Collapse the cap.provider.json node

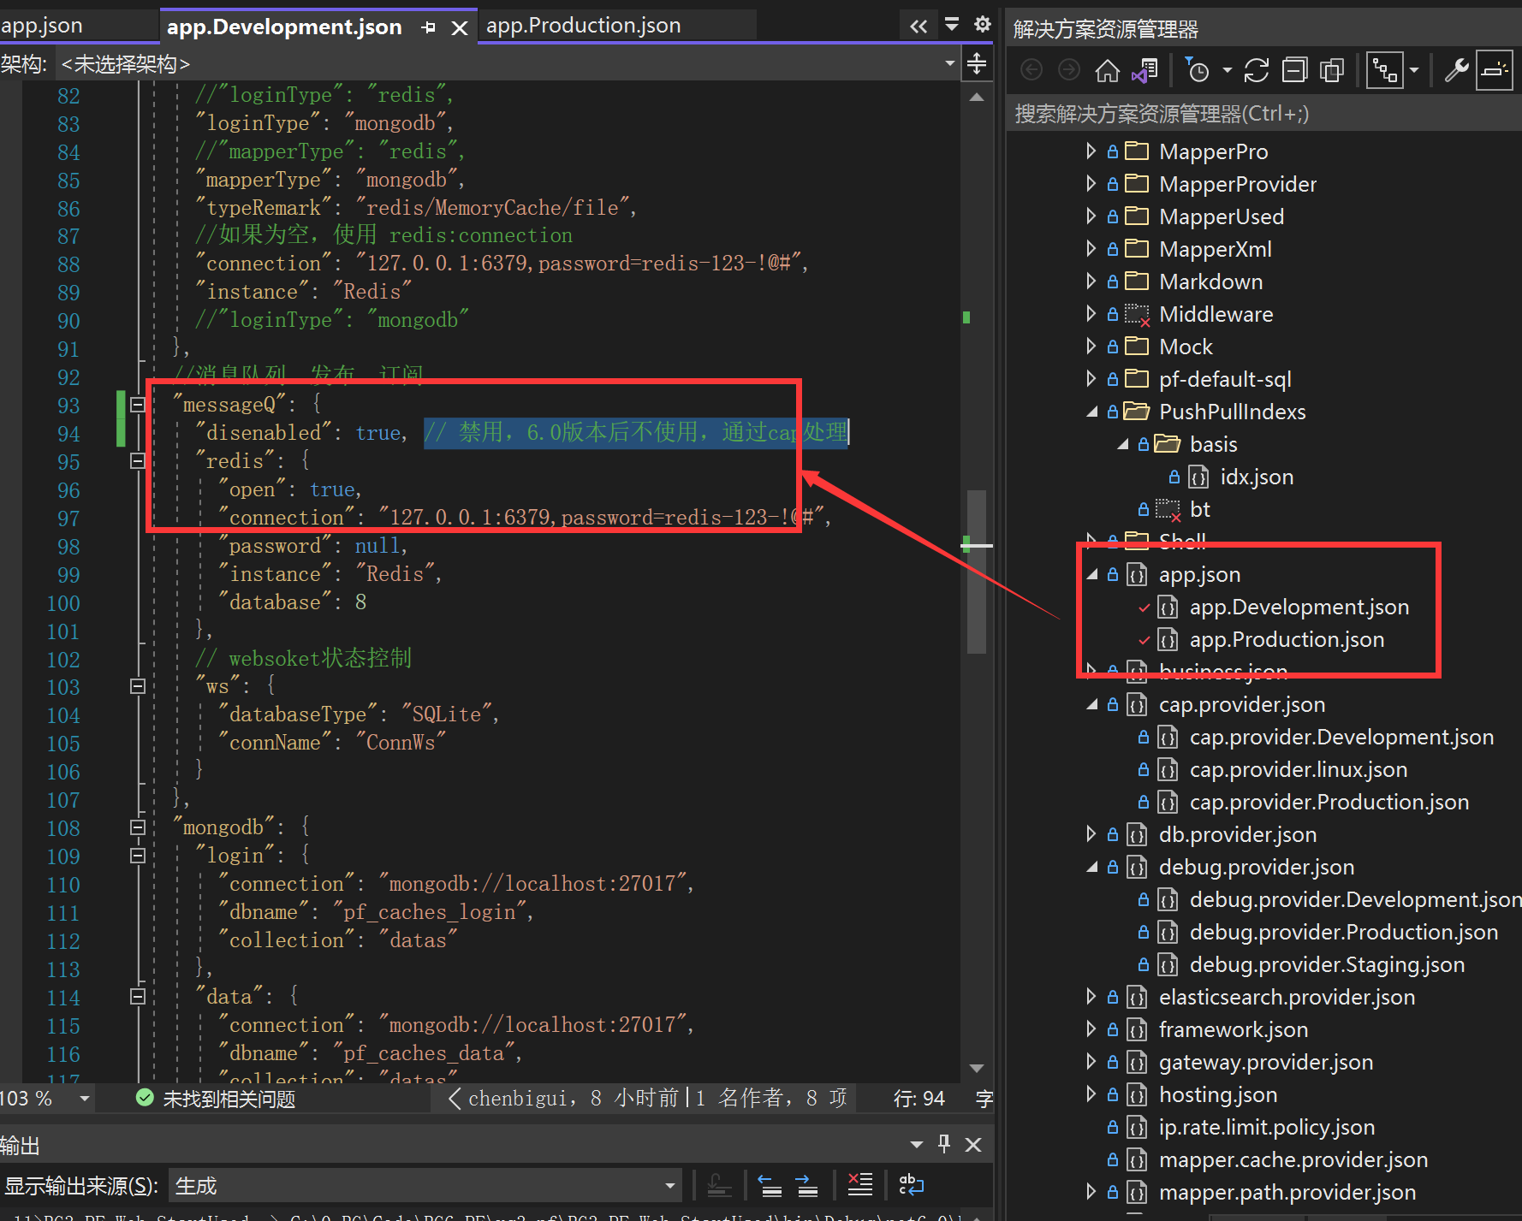pyautogui.click(x=1092, y=704)
